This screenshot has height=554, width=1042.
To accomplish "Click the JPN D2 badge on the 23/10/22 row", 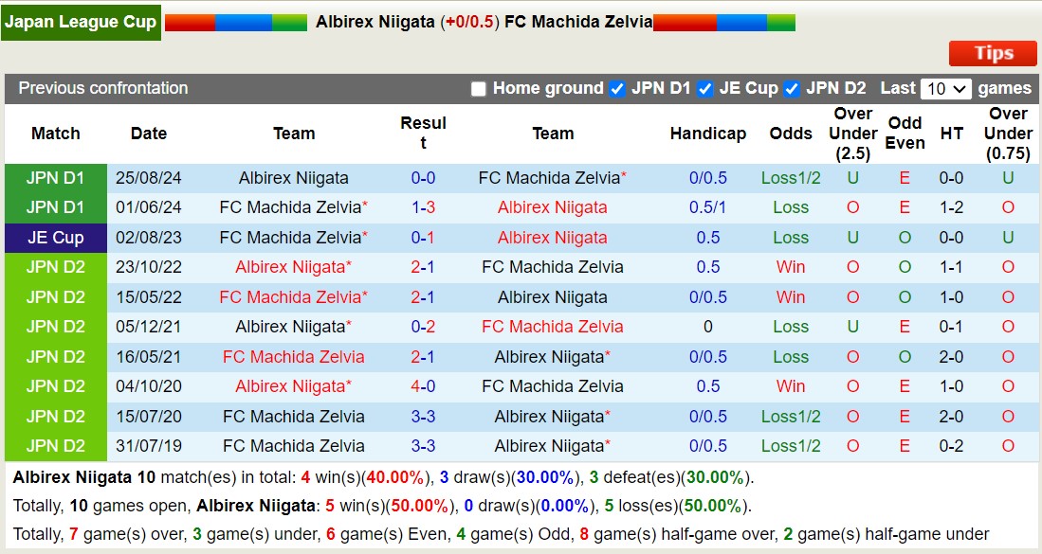I will click(55, 266).
